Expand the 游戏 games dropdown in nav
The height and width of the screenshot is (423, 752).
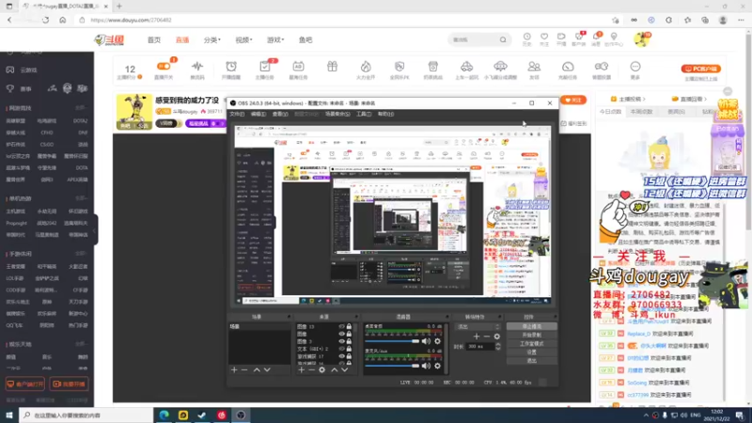point(275,39)
